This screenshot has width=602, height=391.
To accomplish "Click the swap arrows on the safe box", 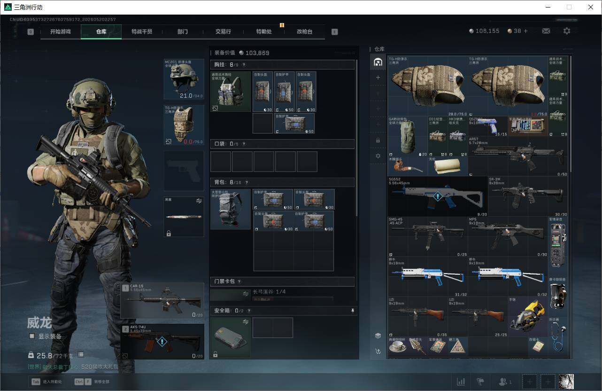I will click(x=245, y=321).
